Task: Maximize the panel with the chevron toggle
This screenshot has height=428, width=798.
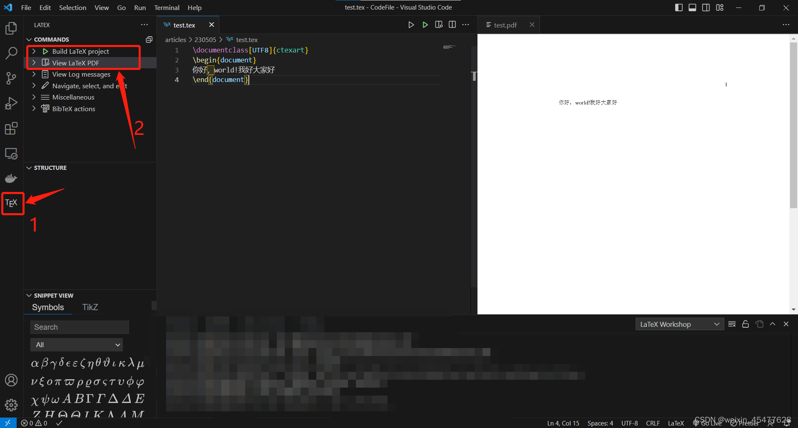Action: pos(773,324)
